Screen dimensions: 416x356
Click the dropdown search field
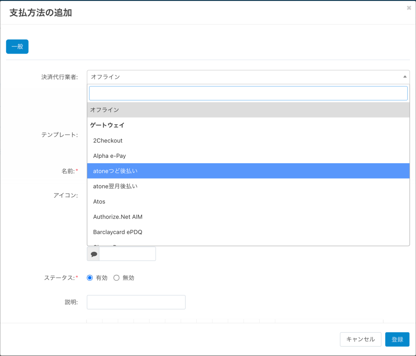(x=248, y=93)
